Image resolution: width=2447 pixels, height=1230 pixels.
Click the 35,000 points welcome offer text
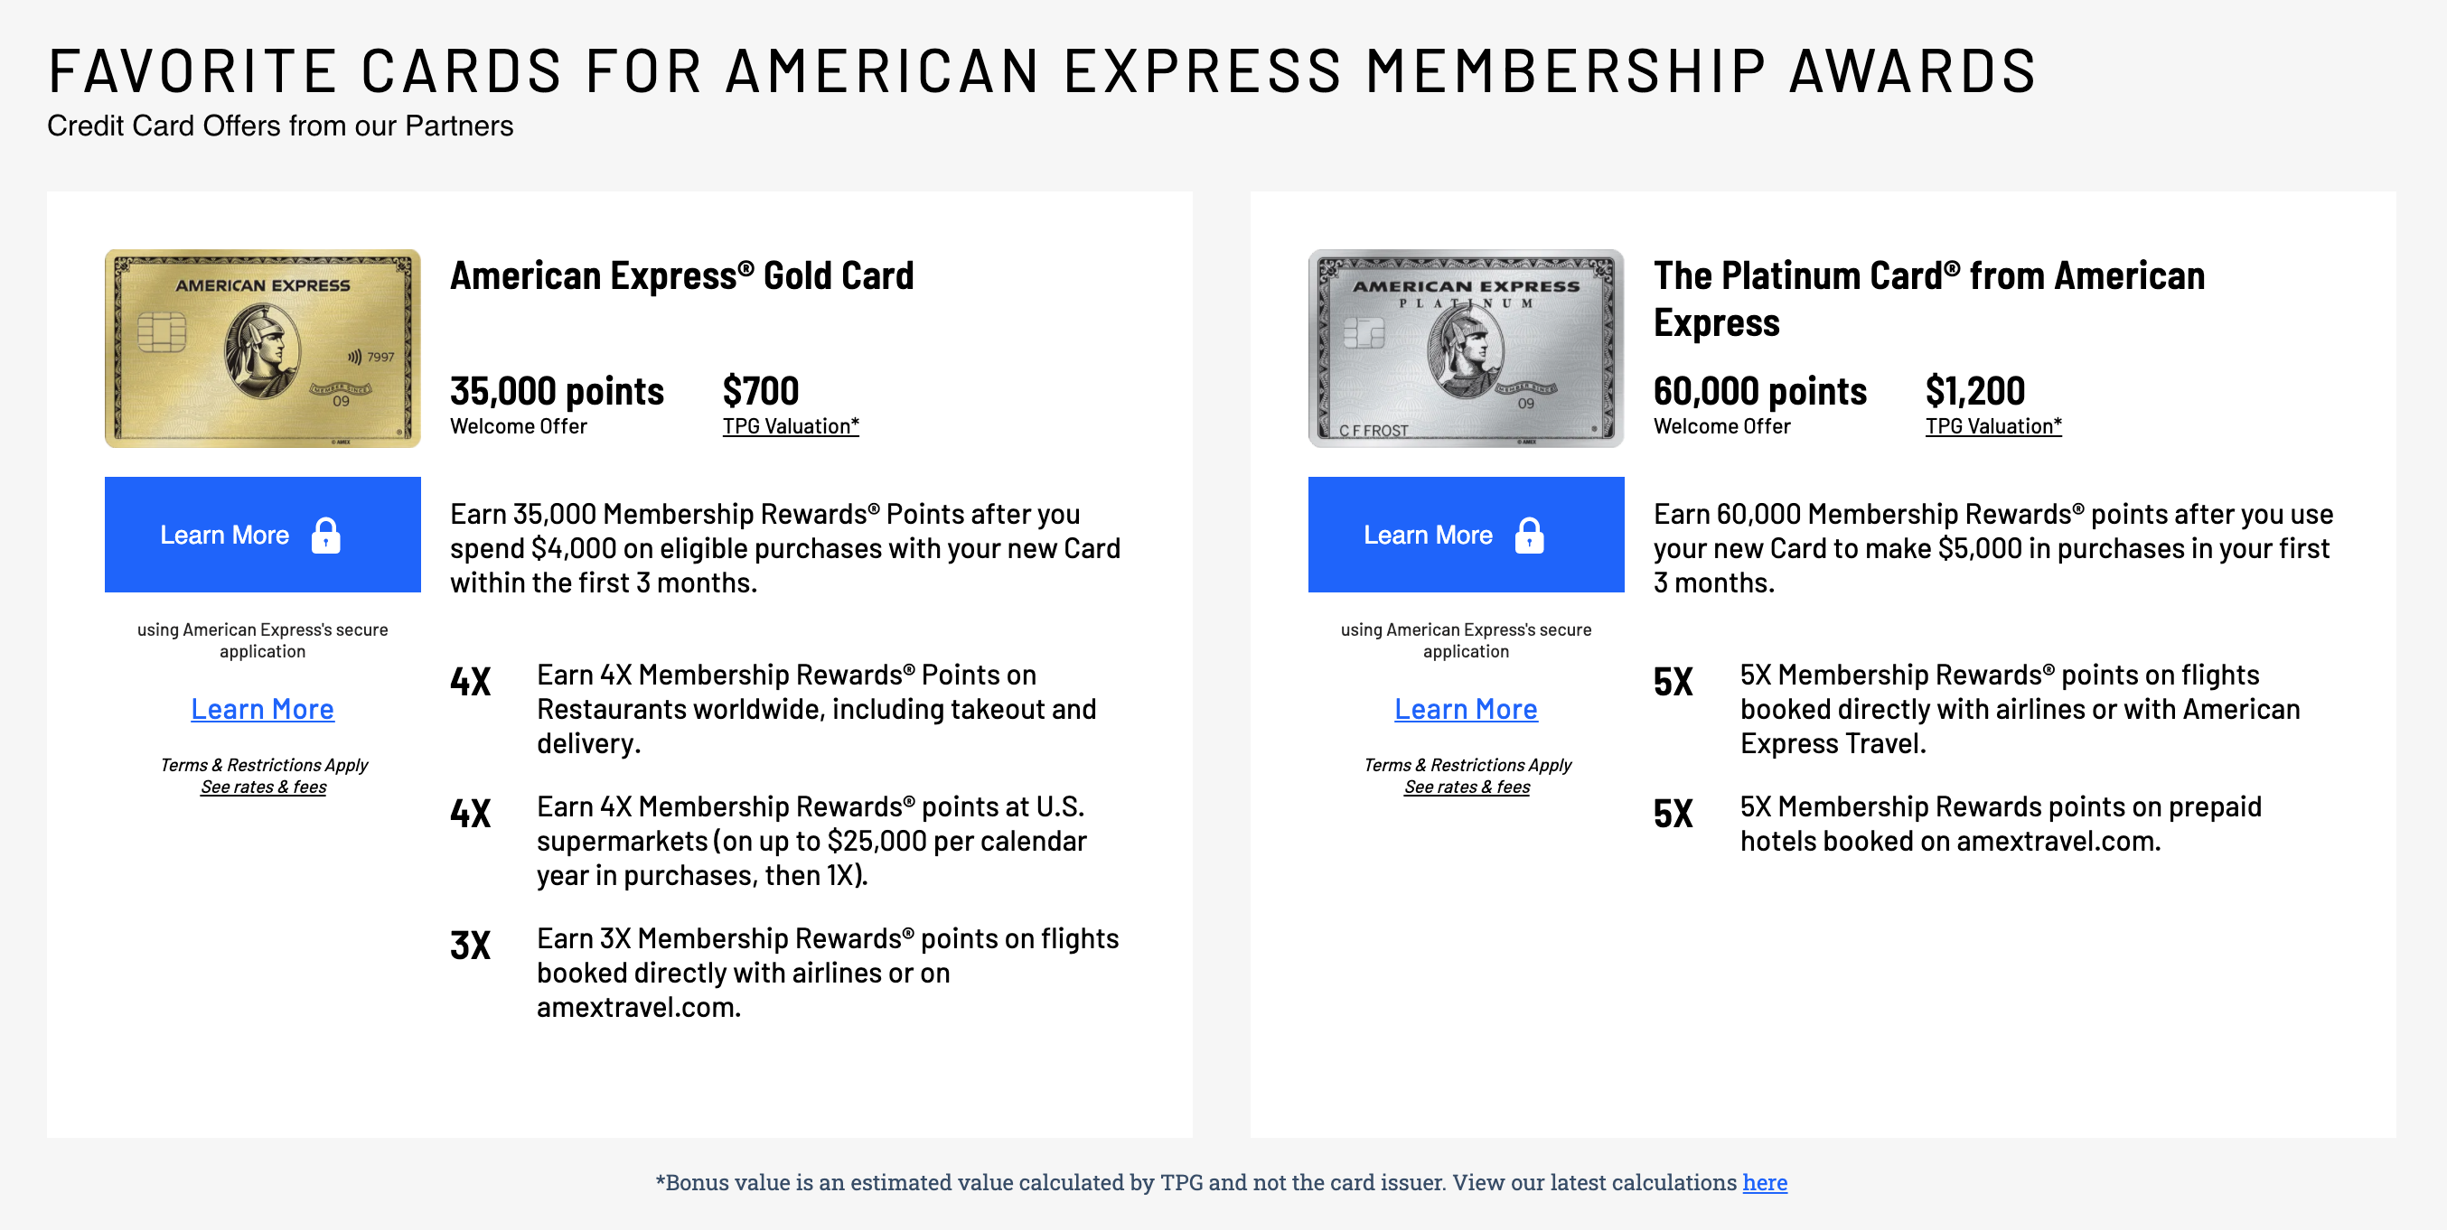tap(557, 391)
